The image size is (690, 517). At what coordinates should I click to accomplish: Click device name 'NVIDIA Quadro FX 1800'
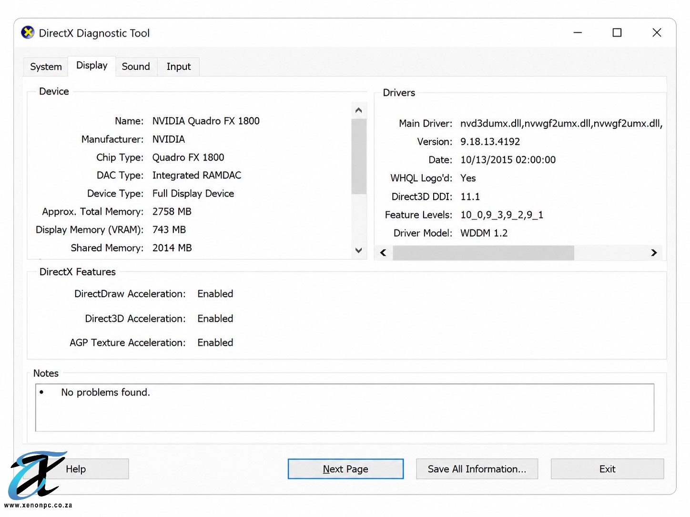click(206, 121)
